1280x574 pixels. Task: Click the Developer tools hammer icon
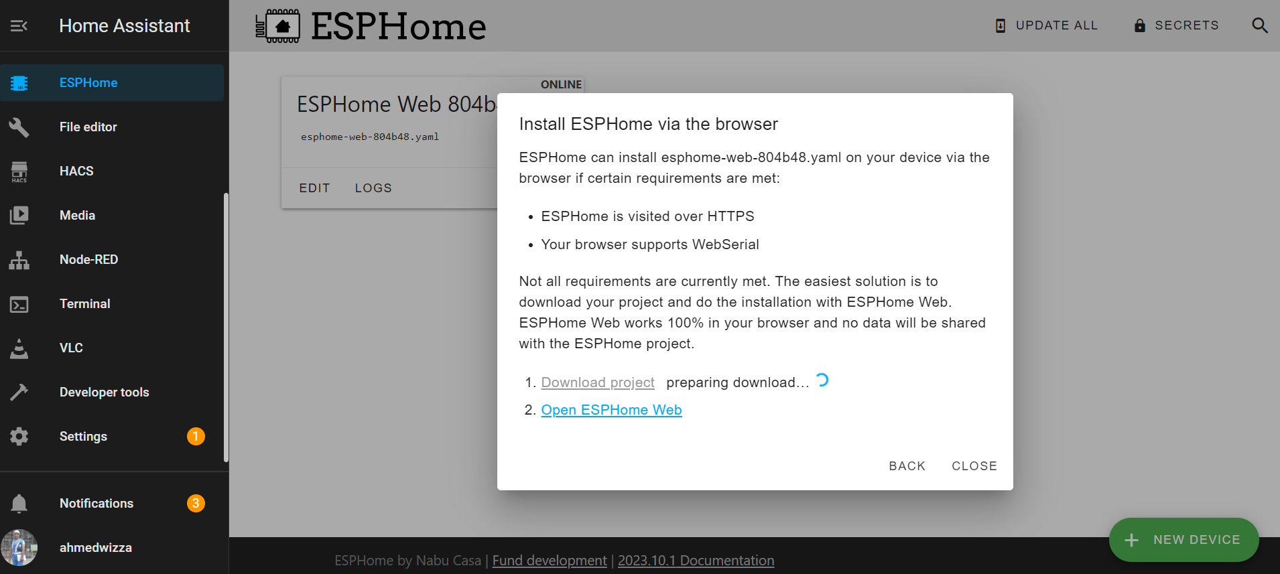(19, 392)
